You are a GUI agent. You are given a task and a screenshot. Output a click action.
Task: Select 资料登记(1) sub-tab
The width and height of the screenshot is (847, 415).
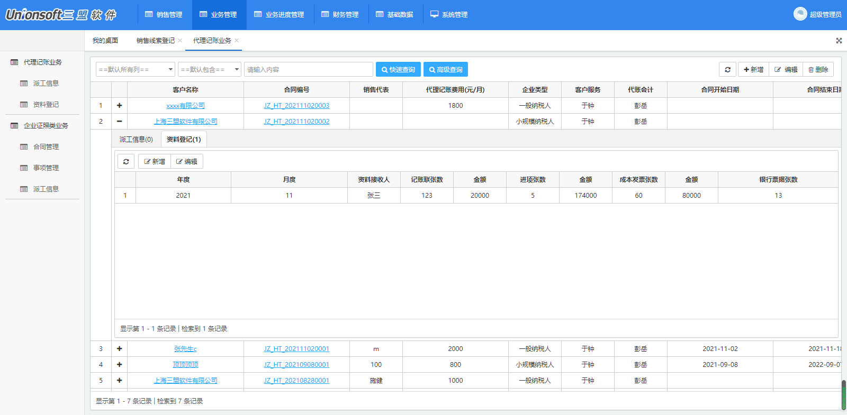coord(184,140)
